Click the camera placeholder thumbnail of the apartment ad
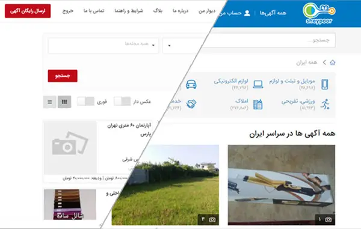Viewport: 361px width, 229px height. coord(70,148)
